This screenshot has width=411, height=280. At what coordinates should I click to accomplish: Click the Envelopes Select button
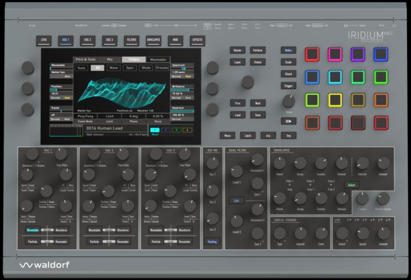pyautogui.click(x=352, y=185)
